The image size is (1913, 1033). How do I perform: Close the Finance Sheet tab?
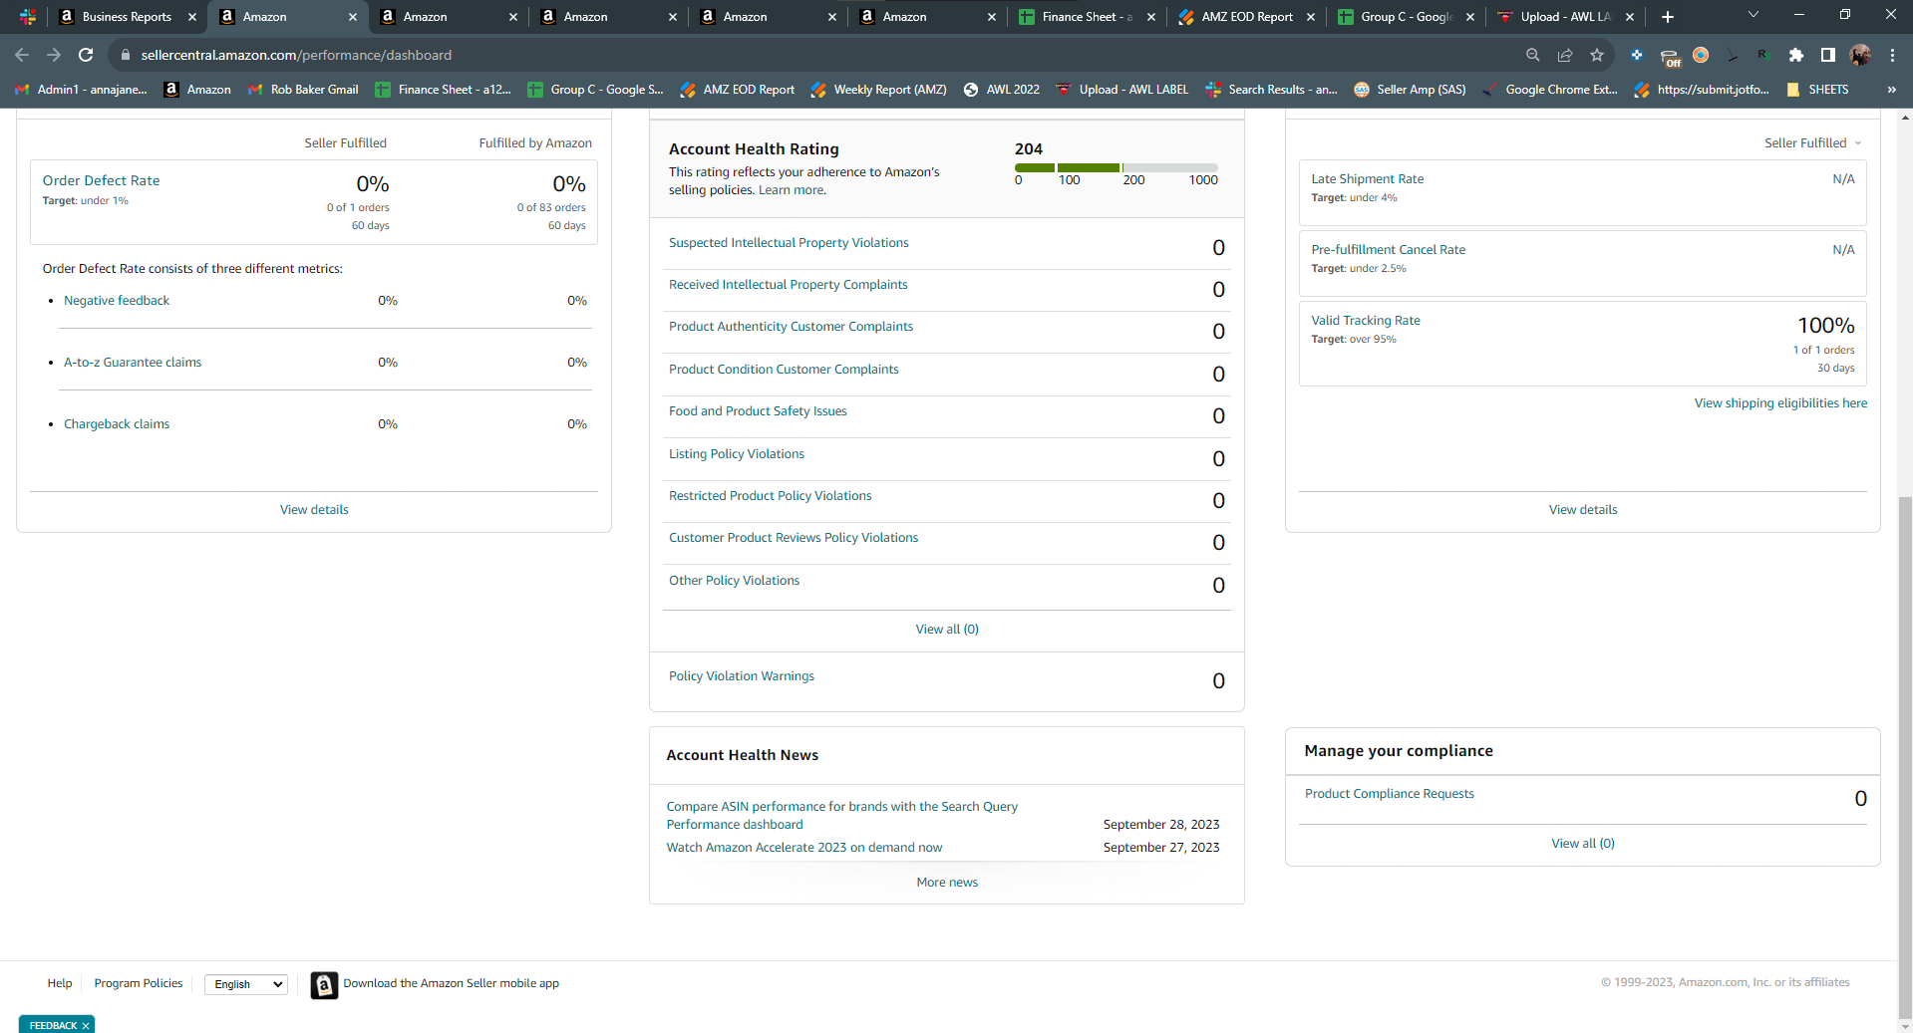click(1151, 17)
